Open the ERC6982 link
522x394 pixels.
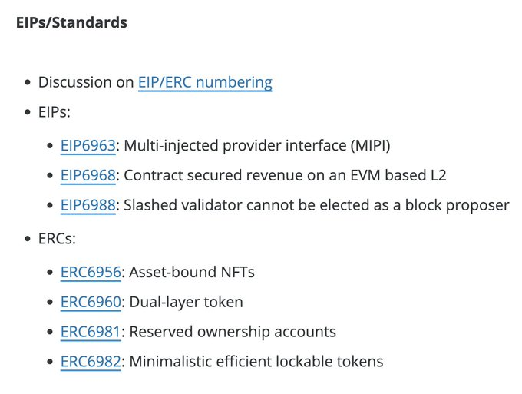click(x=91, y=362)
